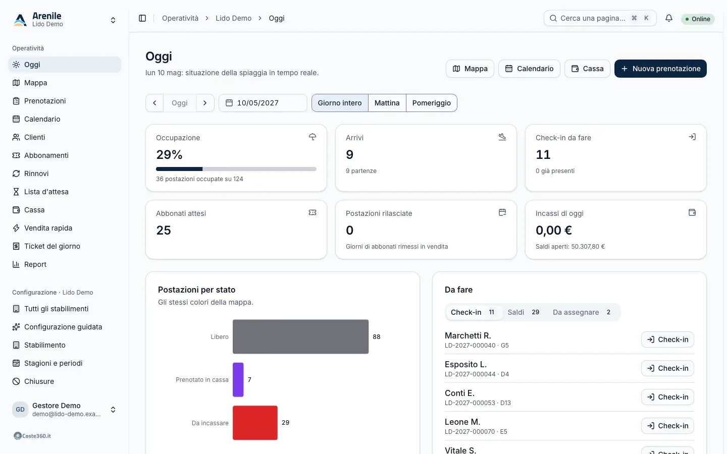Switch to the Da assegnare tab
The height and width of the screenshot is (454, 727).
[583, 312]
